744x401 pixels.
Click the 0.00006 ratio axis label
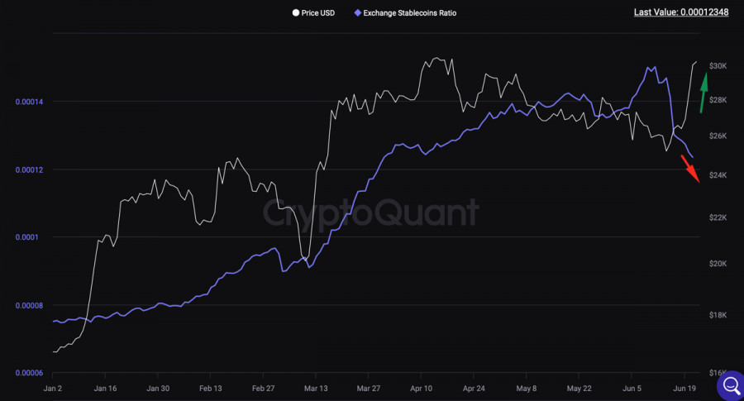point(30,373)
